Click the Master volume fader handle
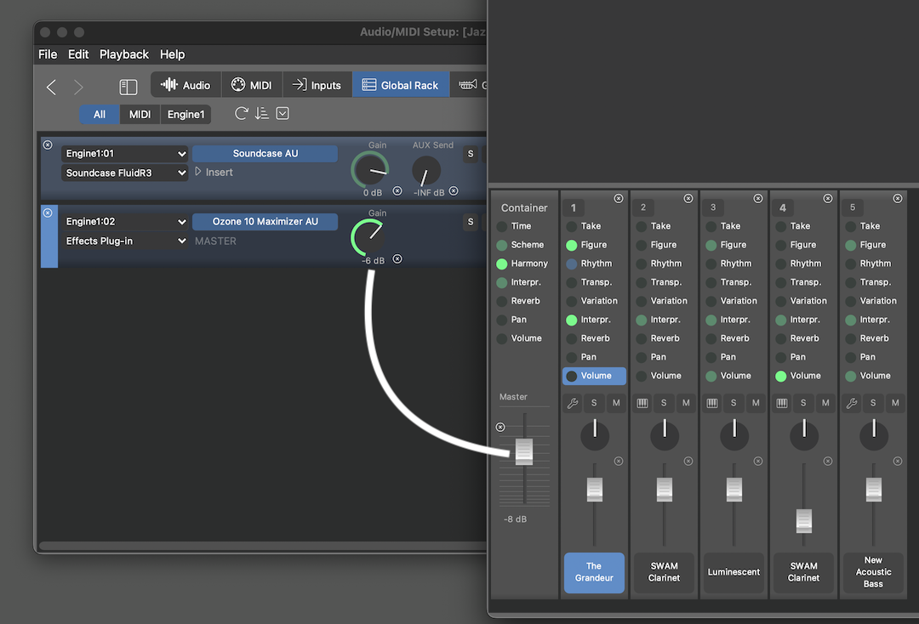The width and height of the screenshot is (919, 624). pyautogui.click(x=524, y=452)
